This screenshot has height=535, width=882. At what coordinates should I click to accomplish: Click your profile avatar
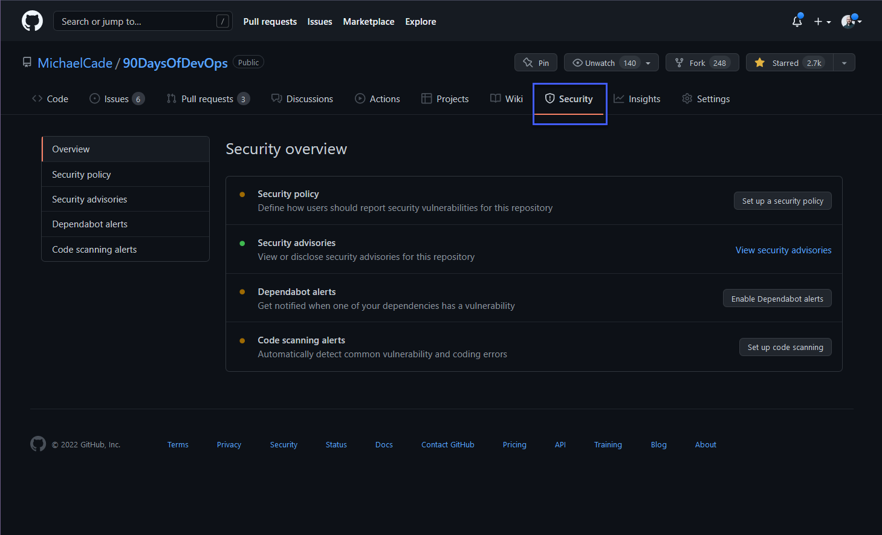coord(848,21)
